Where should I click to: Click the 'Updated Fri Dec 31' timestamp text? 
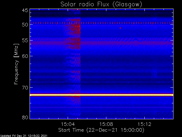pos(24,136)
